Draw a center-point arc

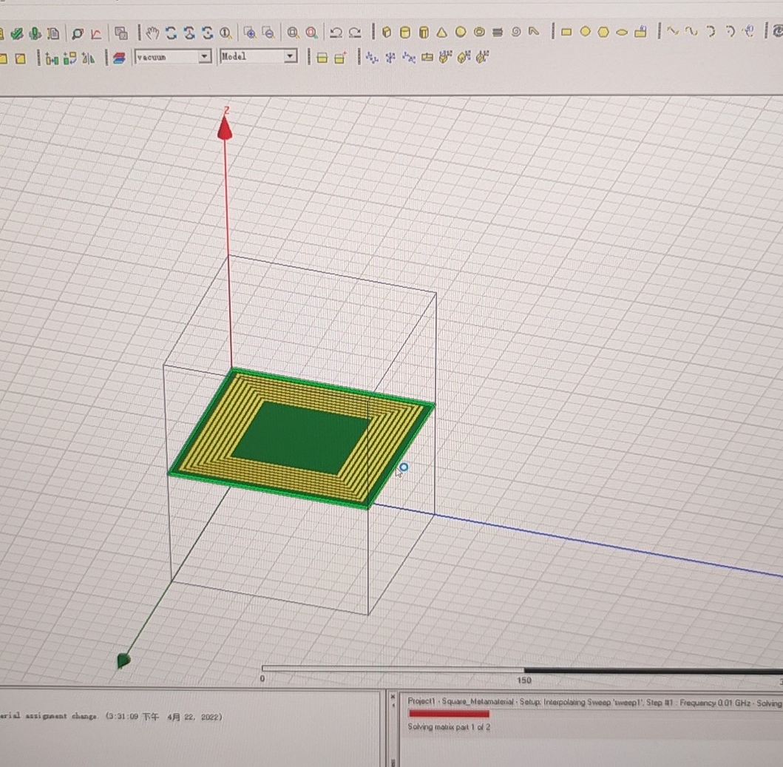(730, 32)
